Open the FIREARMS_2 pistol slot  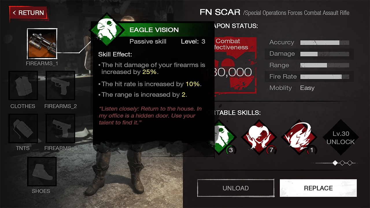[60, 86]
